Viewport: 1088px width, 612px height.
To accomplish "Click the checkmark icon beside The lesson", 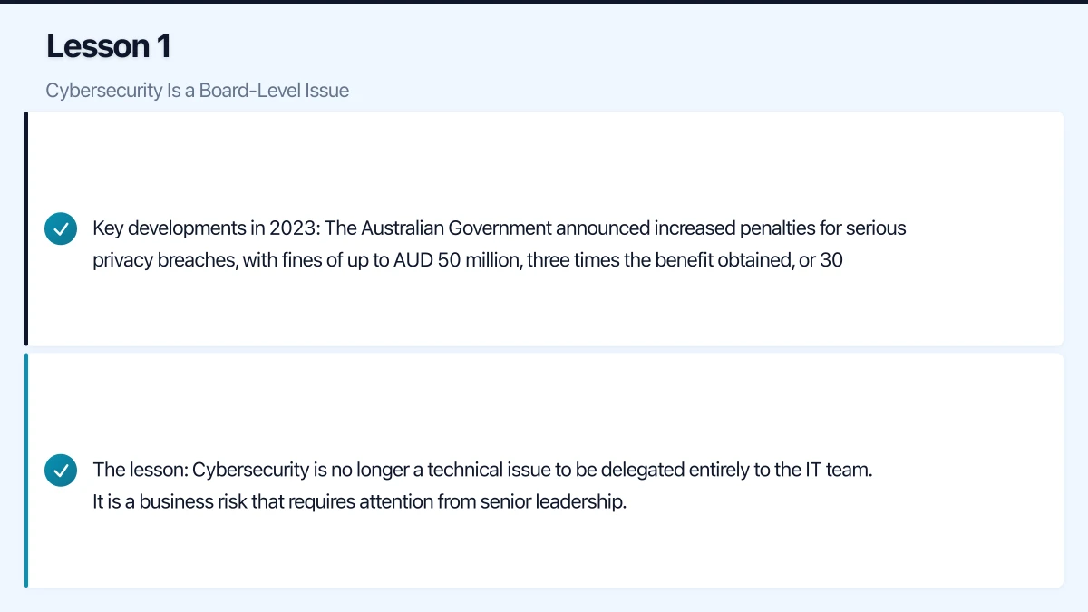I will (61, 471).
